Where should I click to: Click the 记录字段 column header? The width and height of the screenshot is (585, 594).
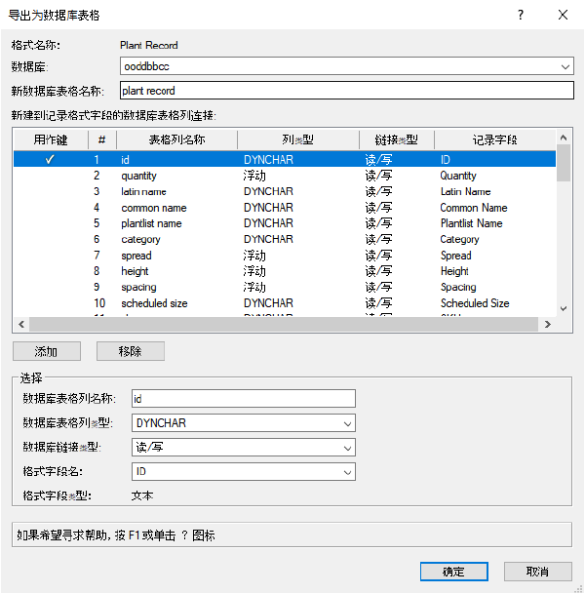493,139
